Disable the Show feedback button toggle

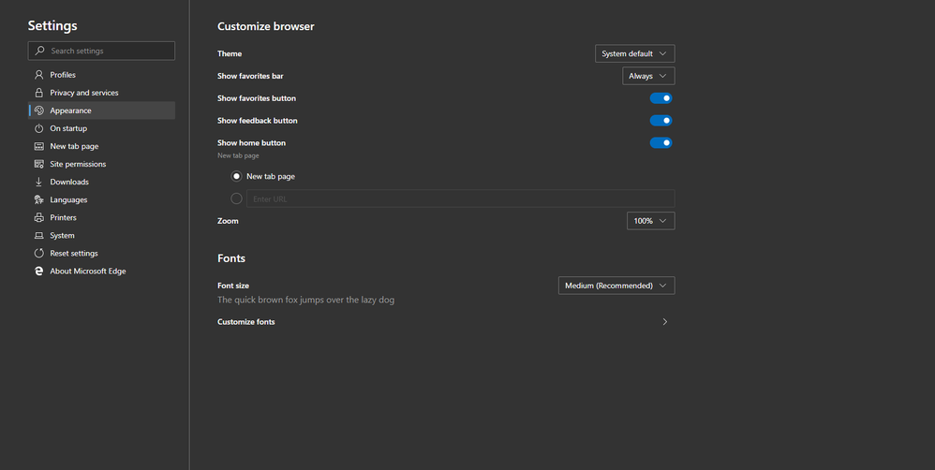[x=660, y=121]
